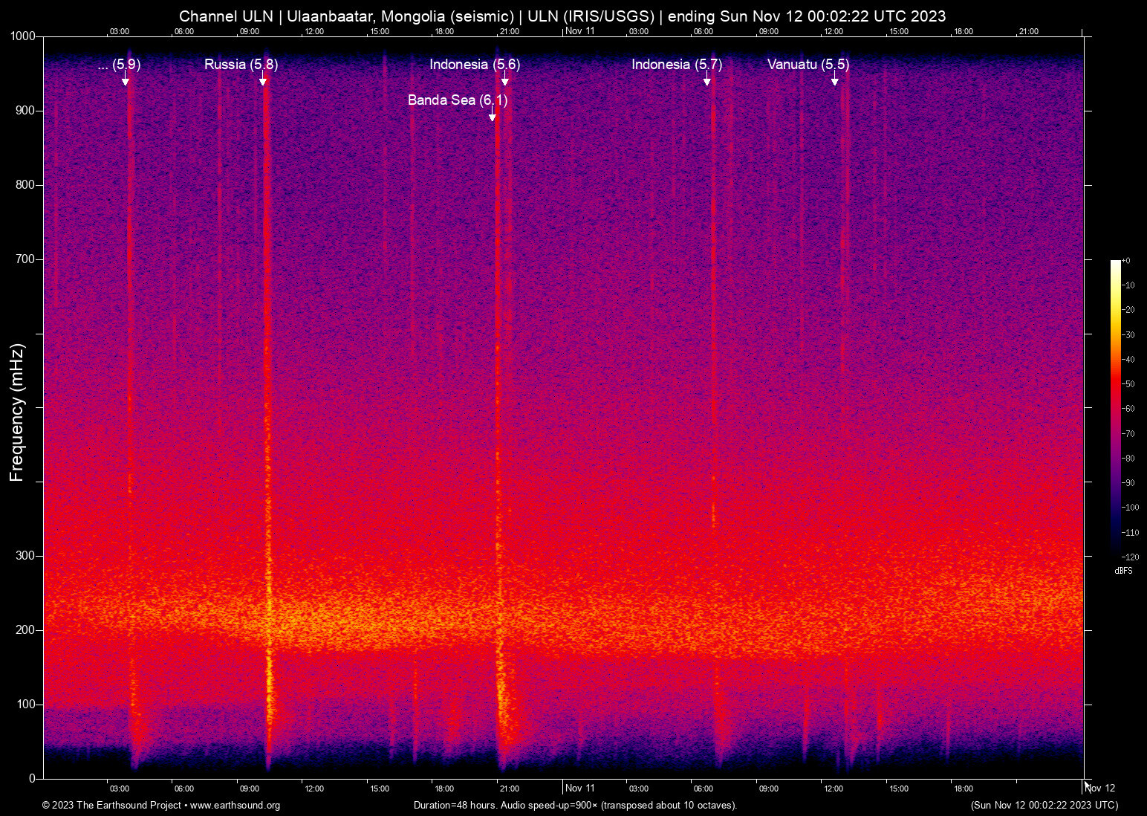Screen dimensions: 1147x816
Task: Click the Nov 12 date marker on bottom axis
Action: [1100, 789]
